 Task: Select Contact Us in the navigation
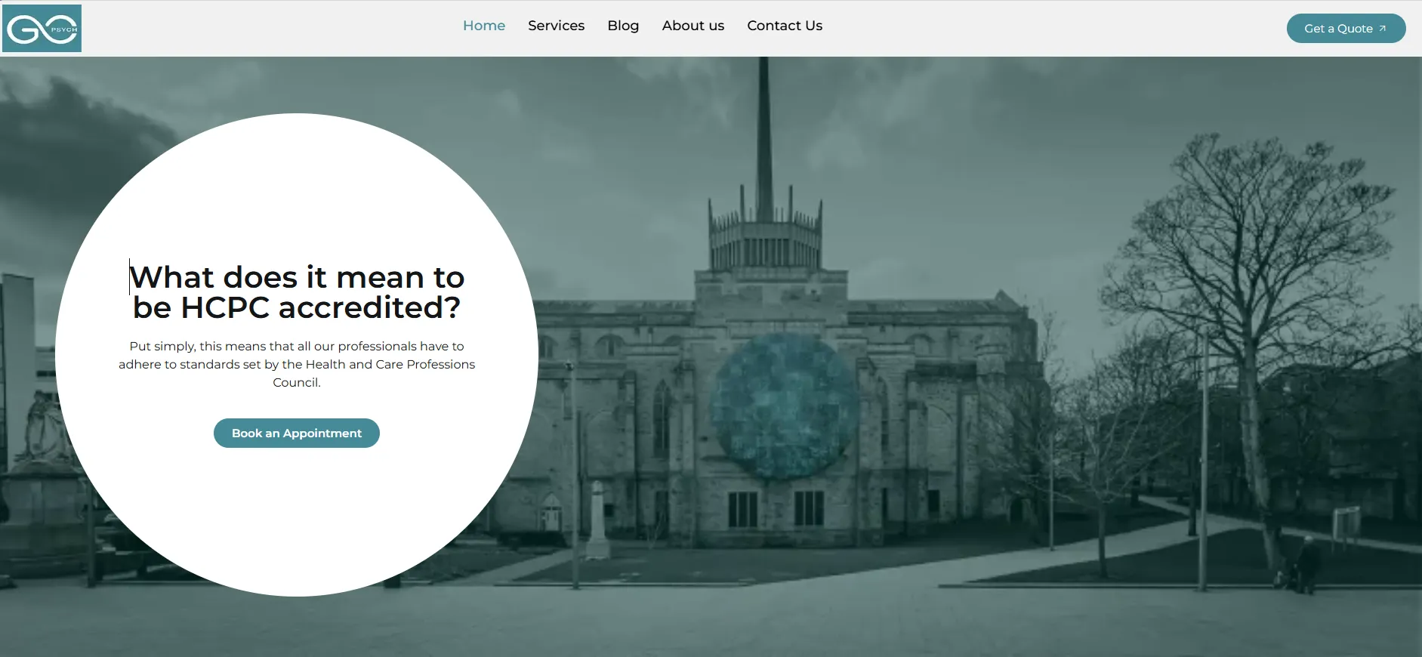(784, 26)
